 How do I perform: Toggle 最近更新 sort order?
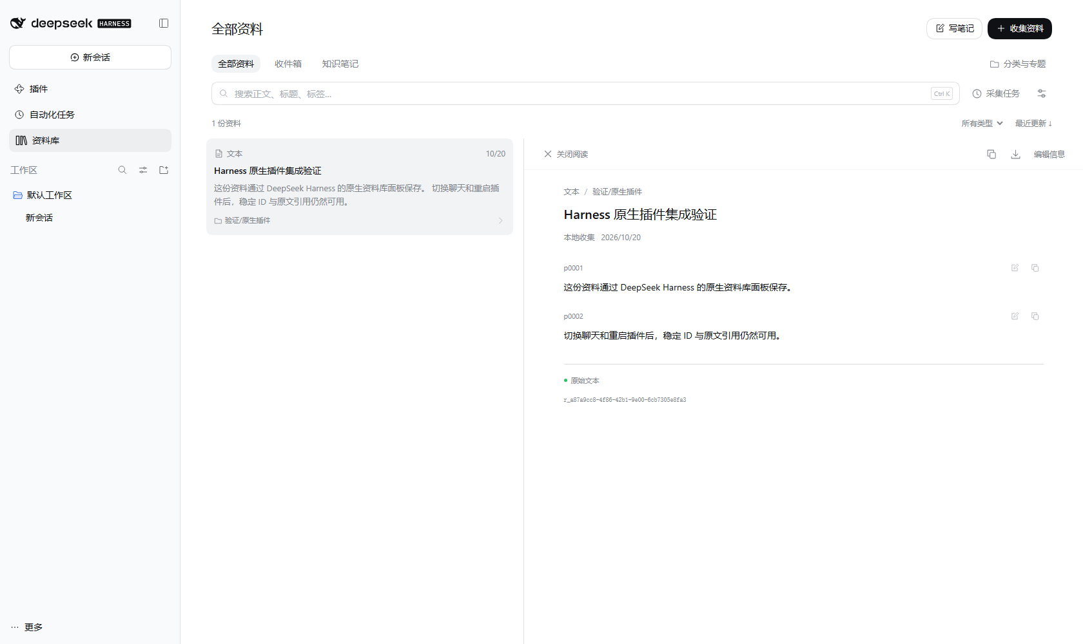tap(1033, 123)
